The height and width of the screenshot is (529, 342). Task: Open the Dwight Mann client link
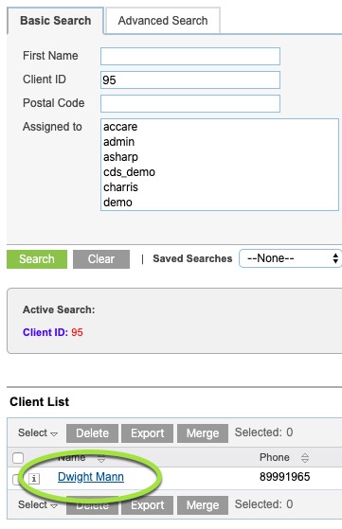tap(91, 477)
